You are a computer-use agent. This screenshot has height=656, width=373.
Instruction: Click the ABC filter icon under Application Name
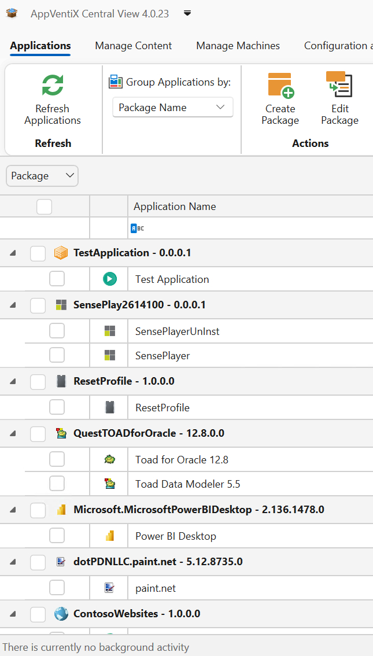tap(137, 229)
